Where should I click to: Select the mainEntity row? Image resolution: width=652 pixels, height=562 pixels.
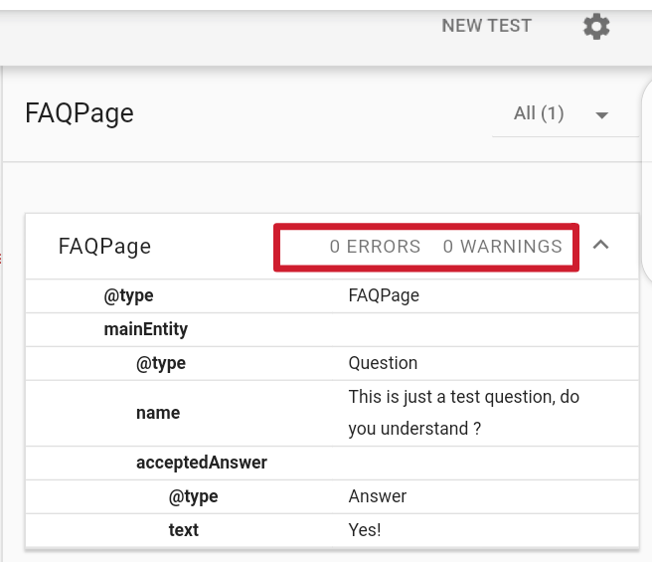[332, 329]
